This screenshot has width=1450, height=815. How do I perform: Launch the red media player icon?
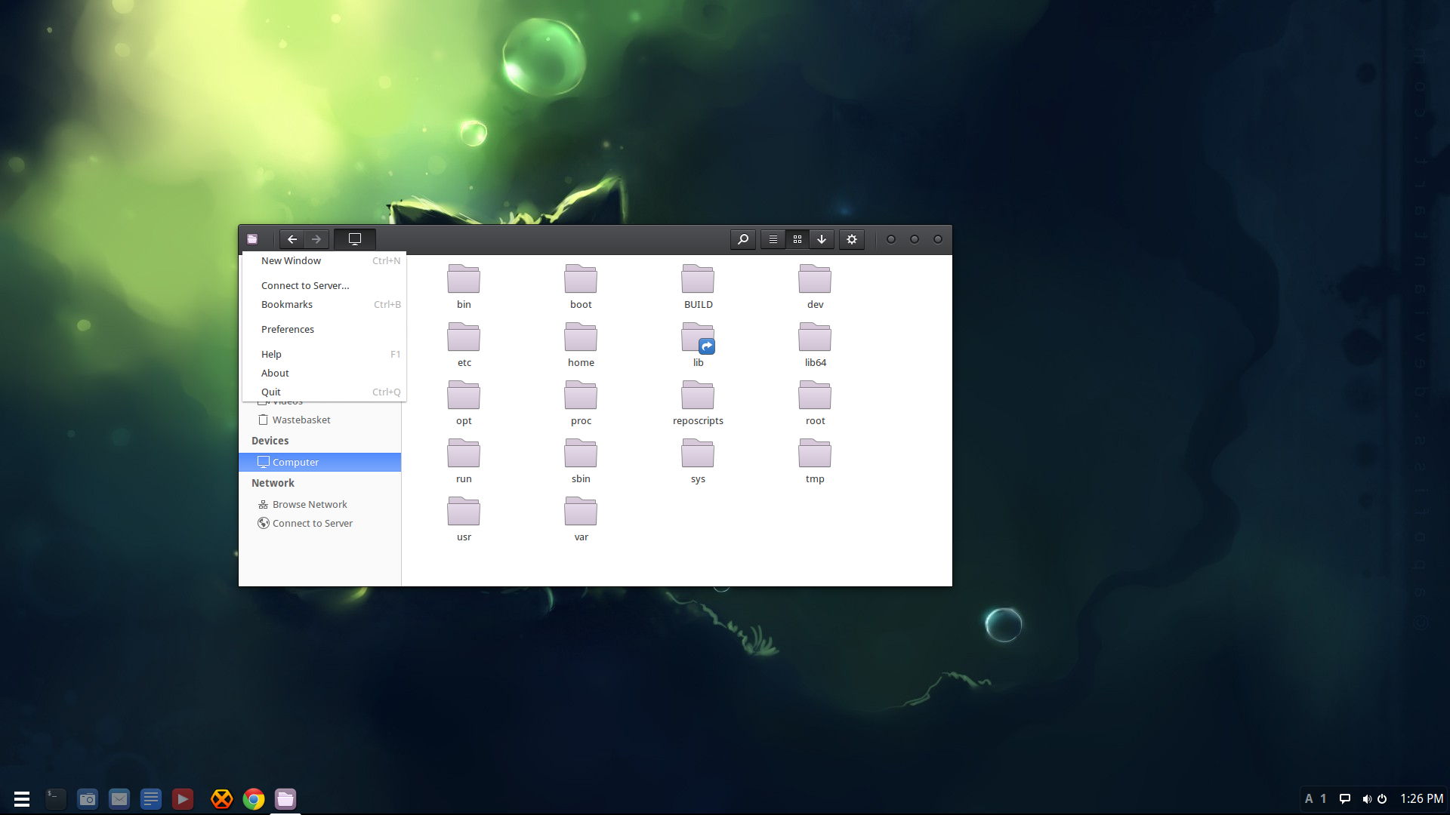[x=183, y=798]
